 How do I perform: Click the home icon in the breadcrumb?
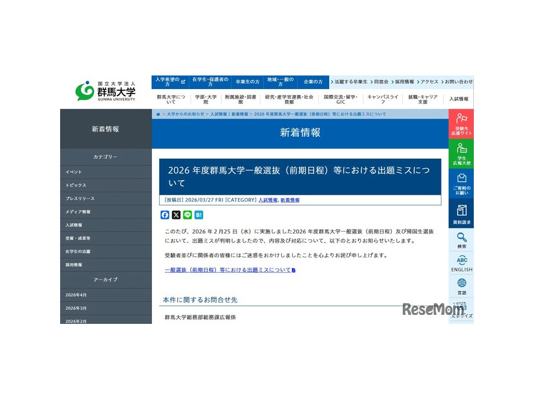(x=158, y=113)
